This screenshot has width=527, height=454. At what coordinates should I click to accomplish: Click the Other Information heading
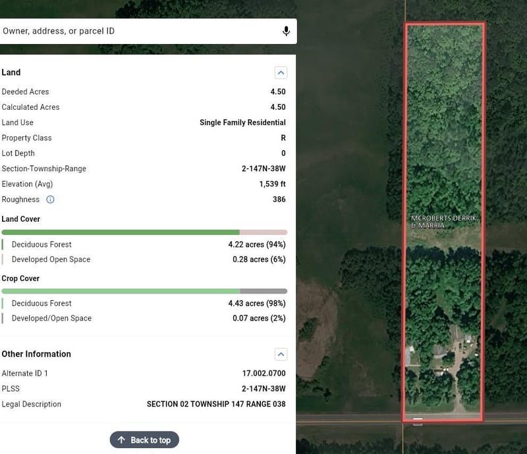[36, 354]
